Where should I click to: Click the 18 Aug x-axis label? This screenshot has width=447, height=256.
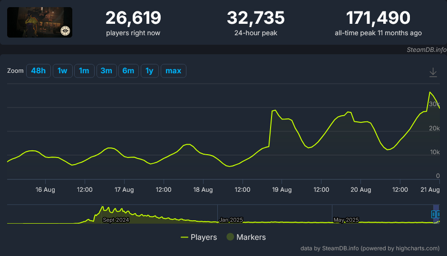(x=203, y=190)
